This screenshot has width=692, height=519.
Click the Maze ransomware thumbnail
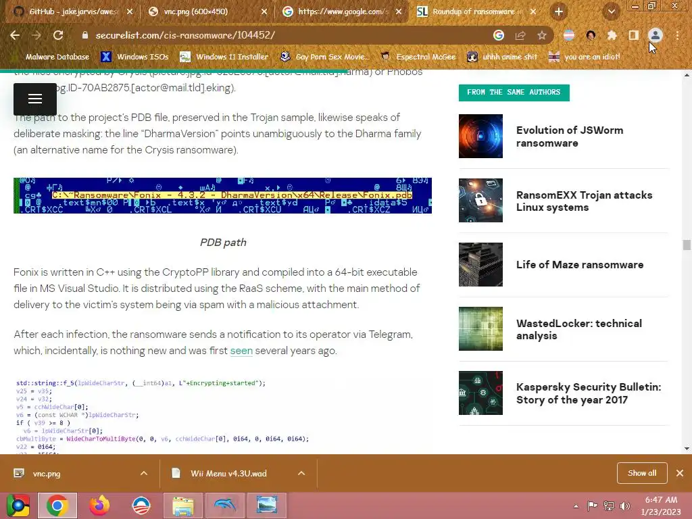(x=480, y=264)
